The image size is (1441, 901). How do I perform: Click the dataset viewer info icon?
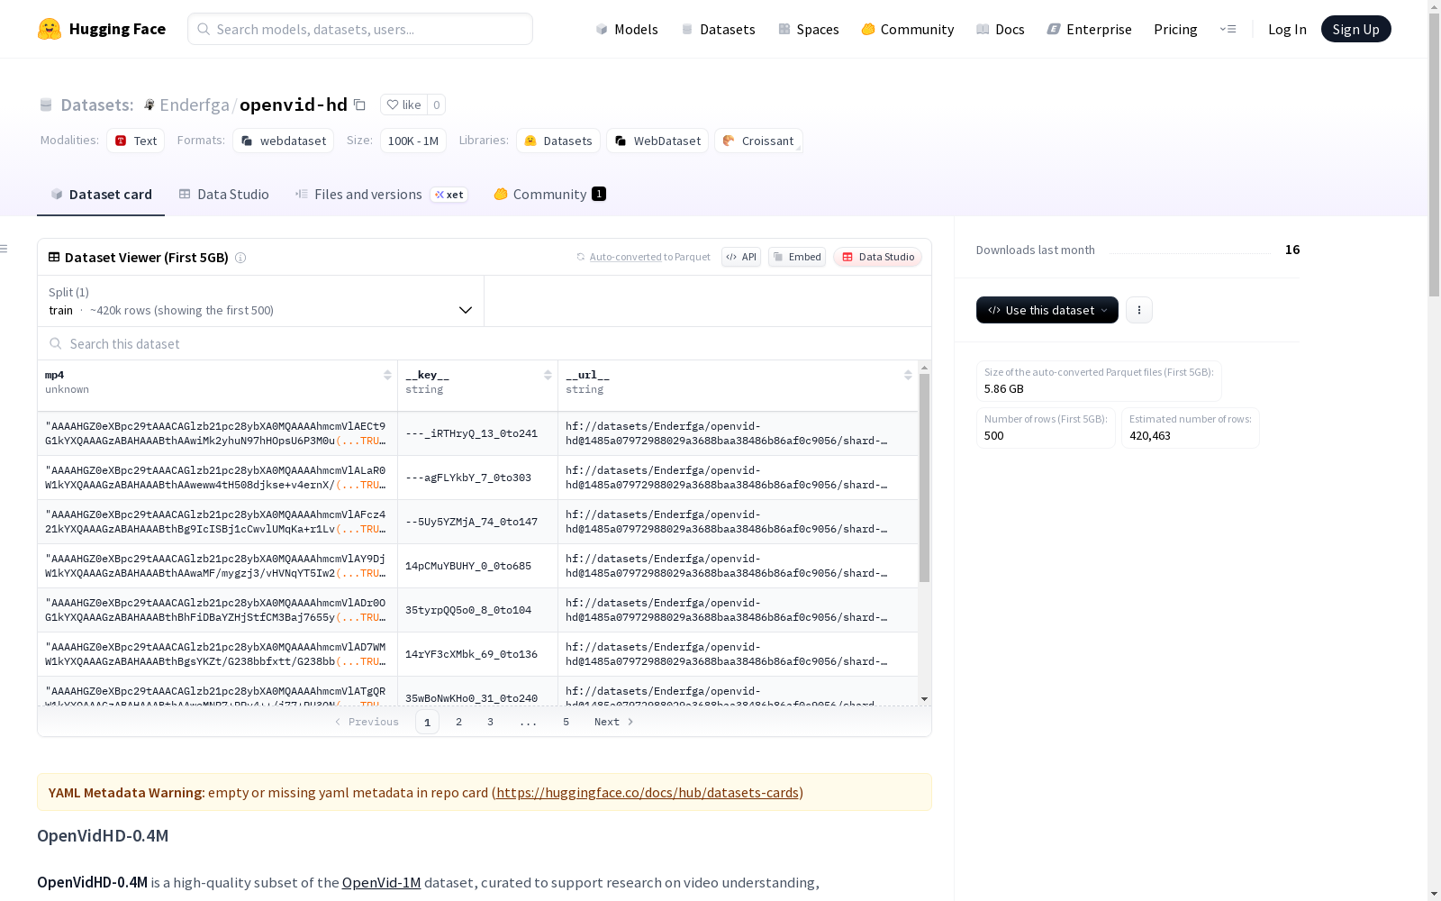[240, 258]
